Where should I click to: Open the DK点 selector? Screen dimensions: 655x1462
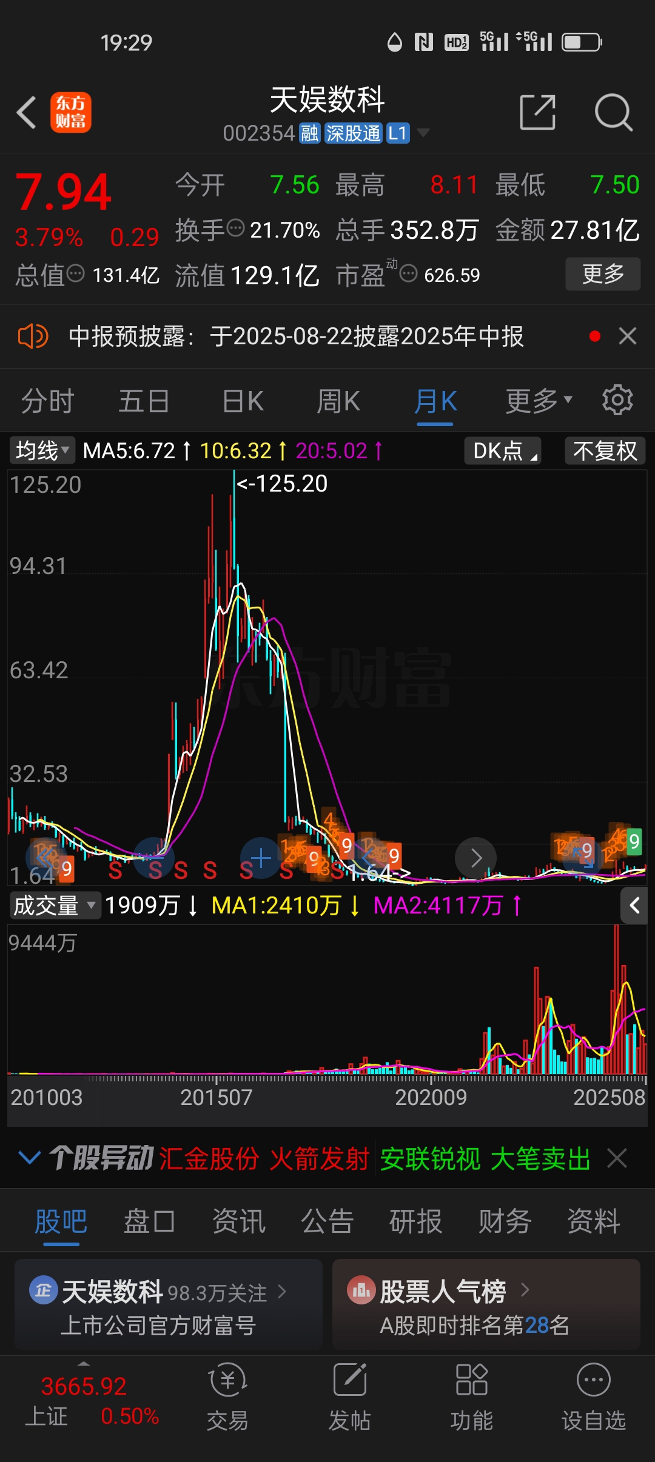[503, 450]
